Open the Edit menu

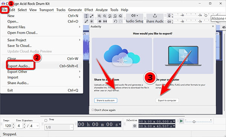pos(12,10)
